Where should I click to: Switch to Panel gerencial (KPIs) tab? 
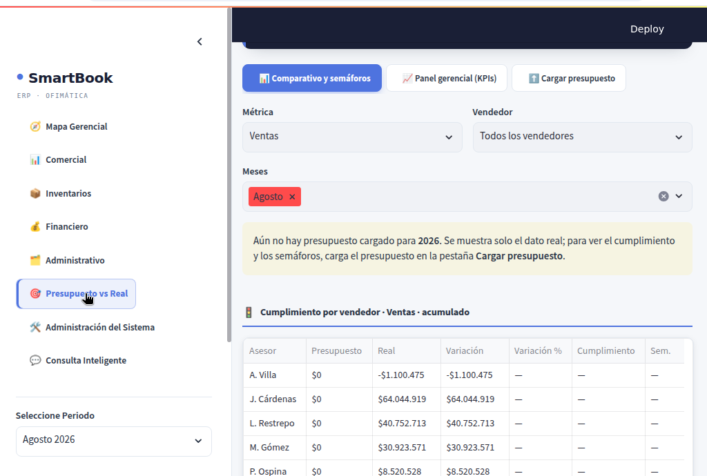click(x=447, y=79)
